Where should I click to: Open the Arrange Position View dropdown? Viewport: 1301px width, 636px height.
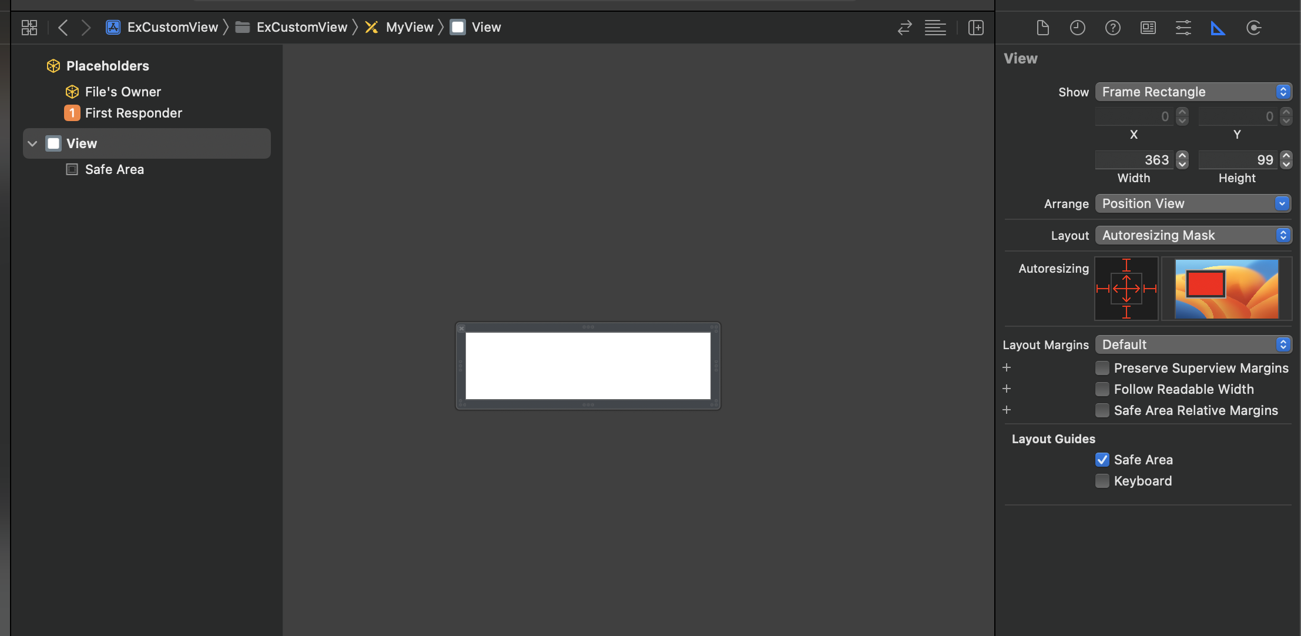point(1193,203)
